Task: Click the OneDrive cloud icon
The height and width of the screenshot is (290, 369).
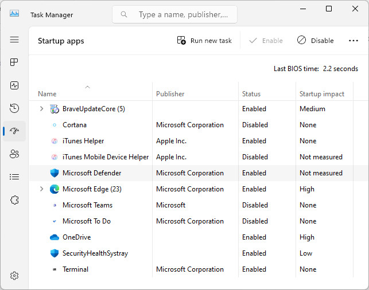Action: [55, 237]
